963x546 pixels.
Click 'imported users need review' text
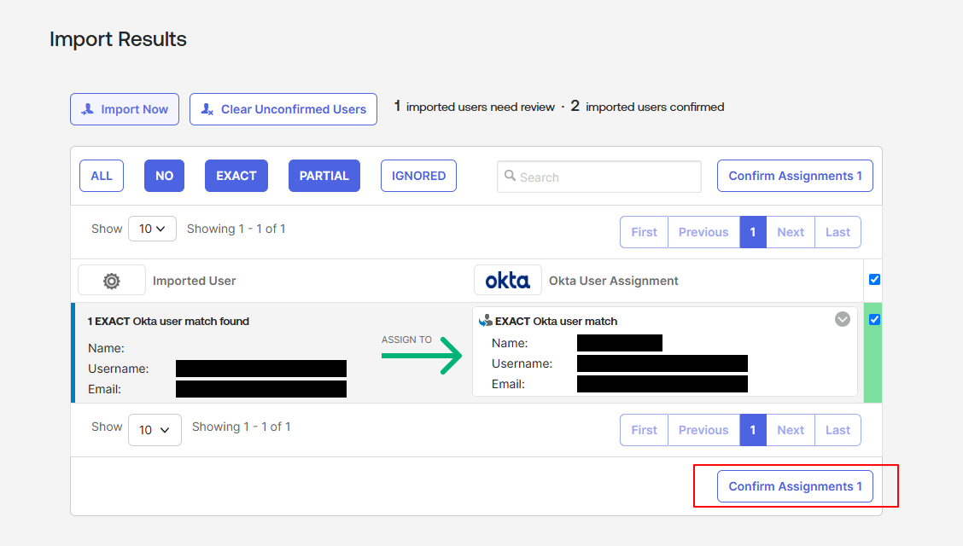coord(481,107)
